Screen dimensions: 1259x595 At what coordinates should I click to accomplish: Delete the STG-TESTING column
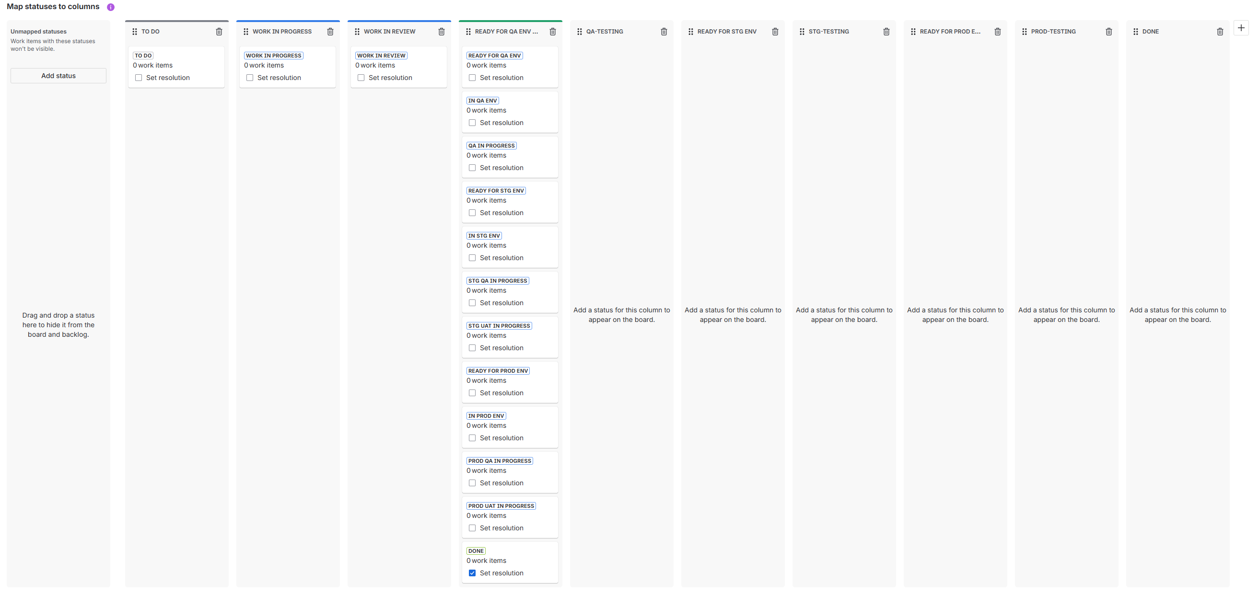coord(886,32)
